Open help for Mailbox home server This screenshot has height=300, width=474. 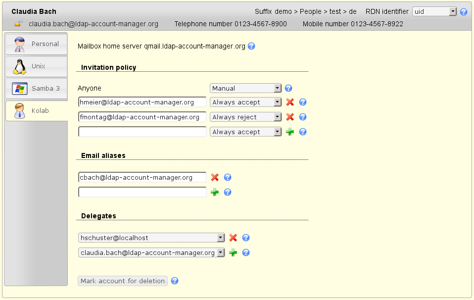pos(251,47)
